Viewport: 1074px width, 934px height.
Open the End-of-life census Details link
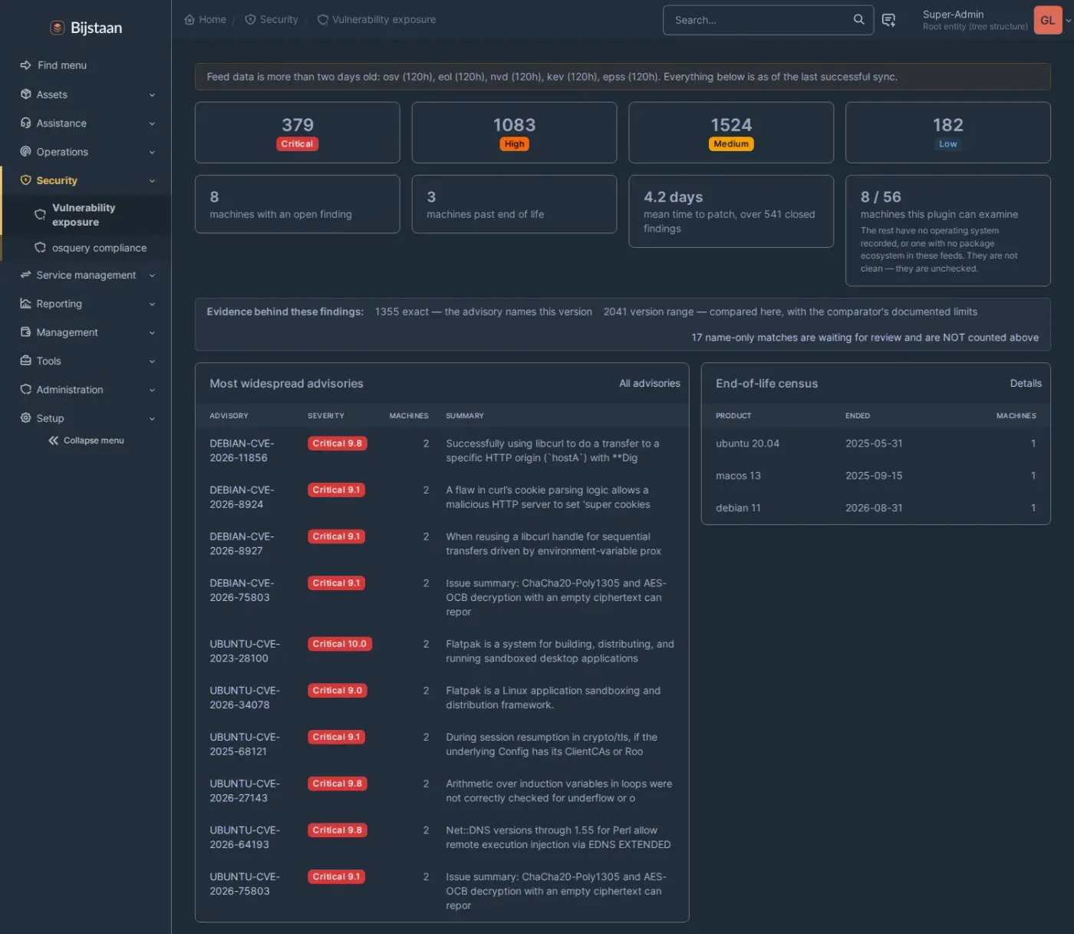click(x=1026, y=383)
